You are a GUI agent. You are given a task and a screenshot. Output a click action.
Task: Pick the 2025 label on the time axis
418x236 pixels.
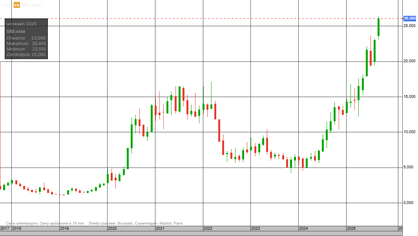[351, 228]
